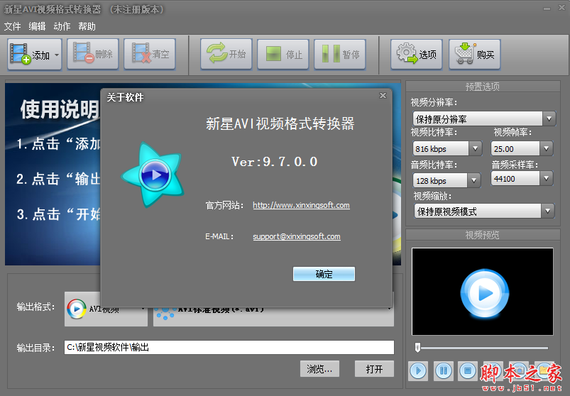Open the 文件 menu
The height and width of the screenshot is (396, 570).
[12, 26]
